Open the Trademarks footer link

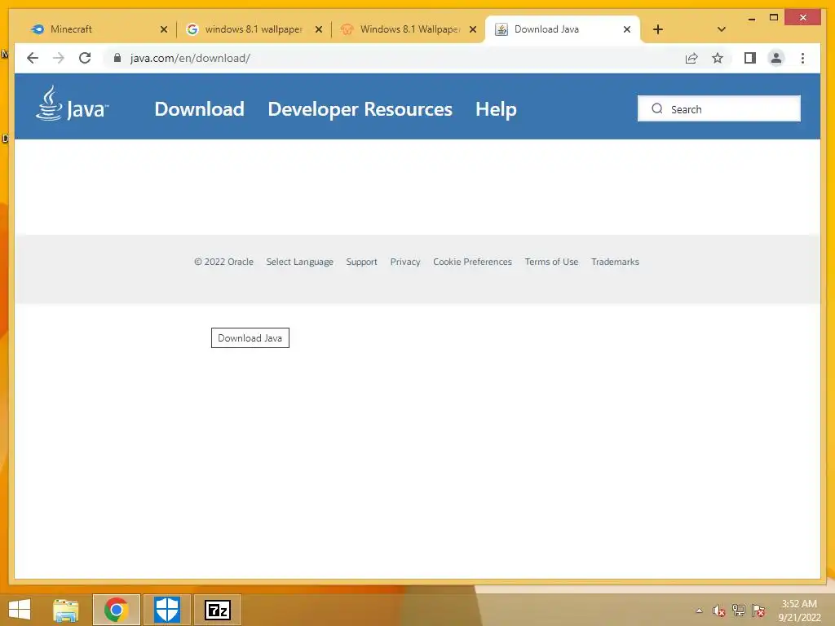coord(615,262)
